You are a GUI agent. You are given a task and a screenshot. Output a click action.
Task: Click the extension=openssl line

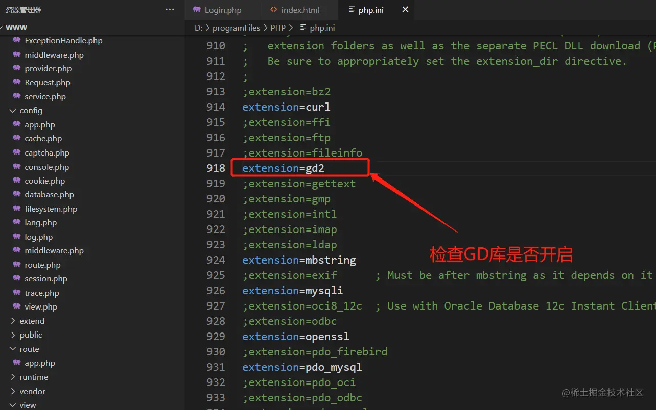(296, 336)
